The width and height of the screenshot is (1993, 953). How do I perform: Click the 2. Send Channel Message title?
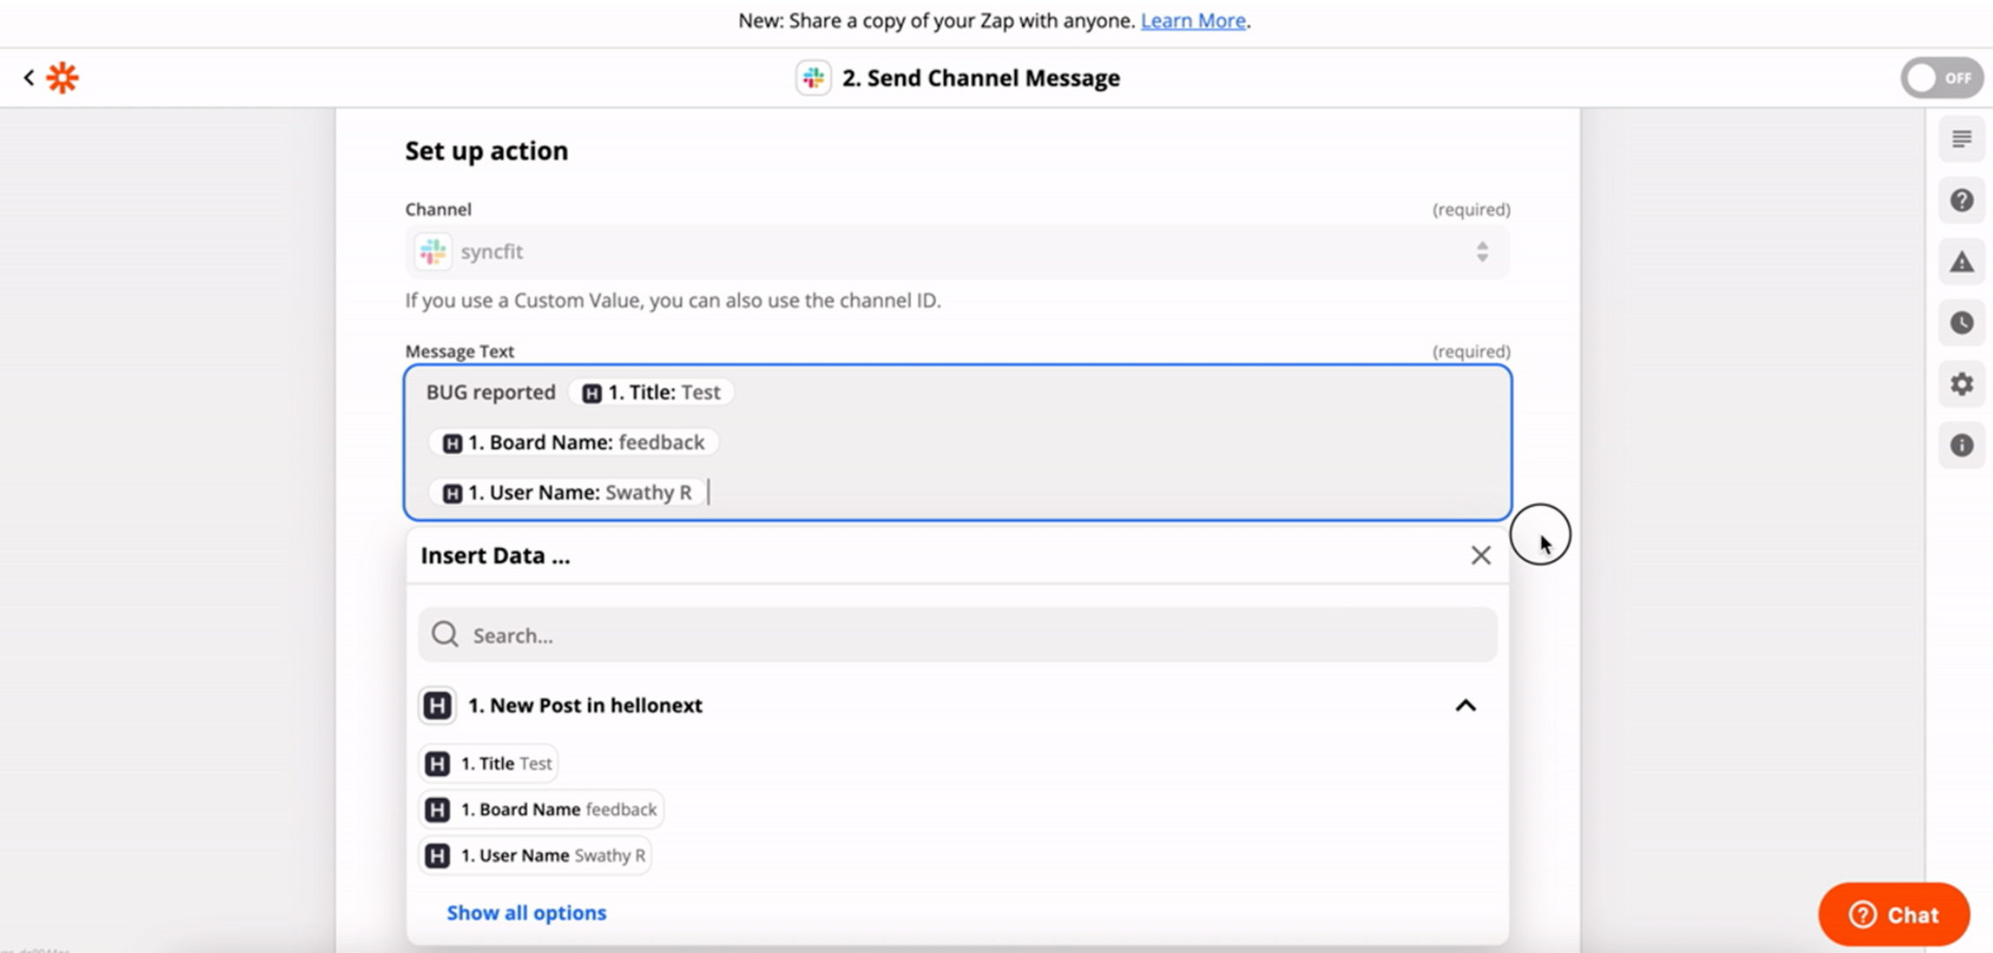point(981,78)
